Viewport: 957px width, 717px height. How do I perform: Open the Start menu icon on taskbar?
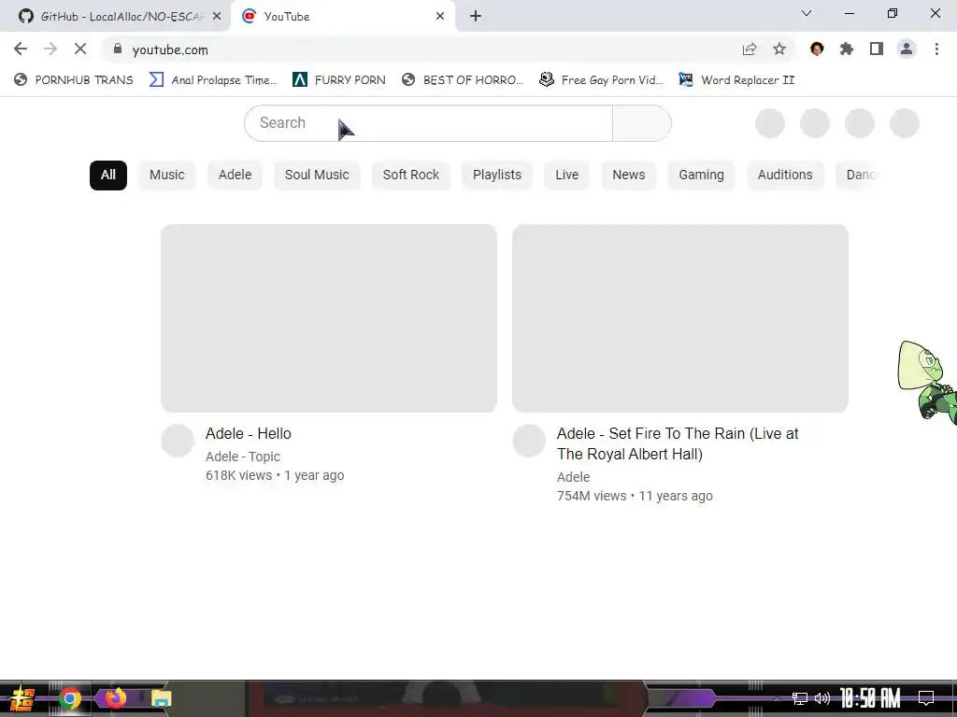pyautogui.click(x=21, y=698)
